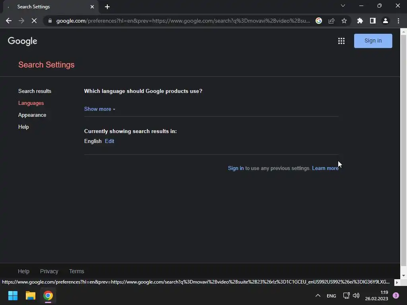Click the scrollbar down arrow
The height and width of the screenshot is (305, 407).
pyautogui.click(x=403, y=276)
